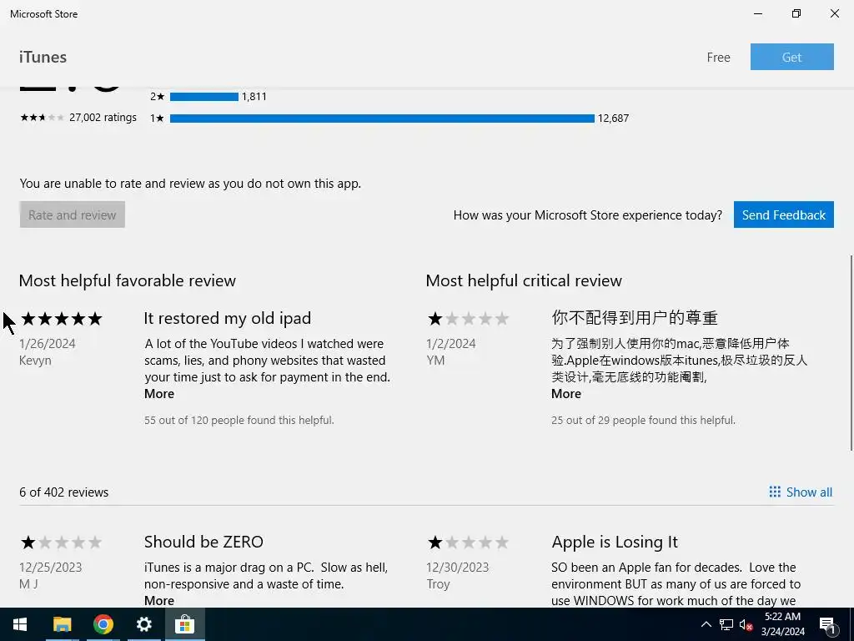854x641 pixels.
Task: Click the Free price label
Action: pos(718,58)
